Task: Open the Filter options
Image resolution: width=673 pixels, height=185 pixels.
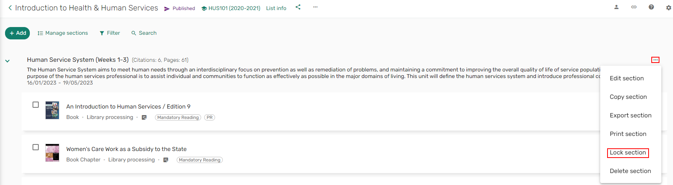Action: tap(110, 33)
